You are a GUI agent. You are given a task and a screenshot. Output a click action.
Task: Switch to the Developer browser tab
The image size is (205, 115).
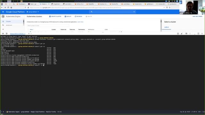[x=21, y=4]
